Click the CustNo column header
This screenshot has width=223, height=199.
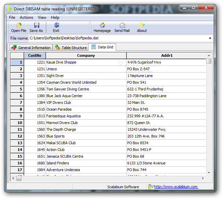35,55
